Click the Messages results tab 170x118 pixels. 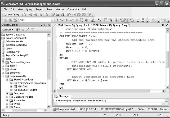[x=63, y=96]
